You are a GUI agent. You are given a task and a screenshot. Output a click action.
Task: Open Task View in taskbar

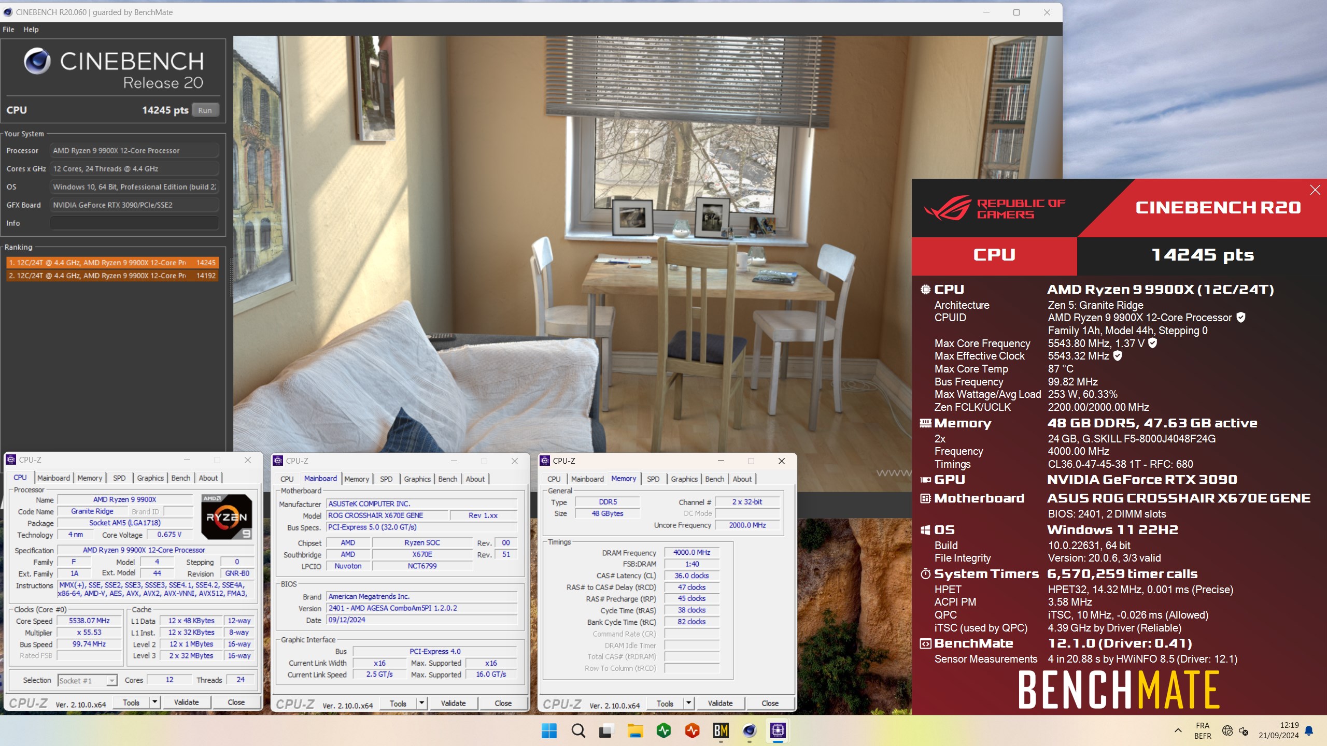[605, 731]
